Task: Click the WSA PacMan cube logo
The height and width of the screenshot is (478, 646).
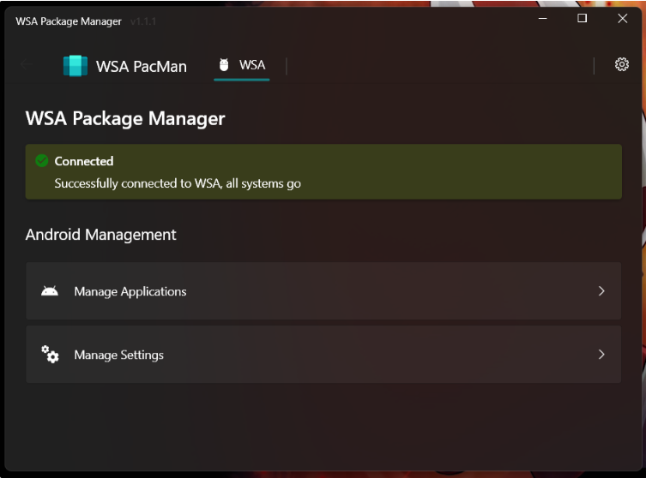Action: (75, 66)
